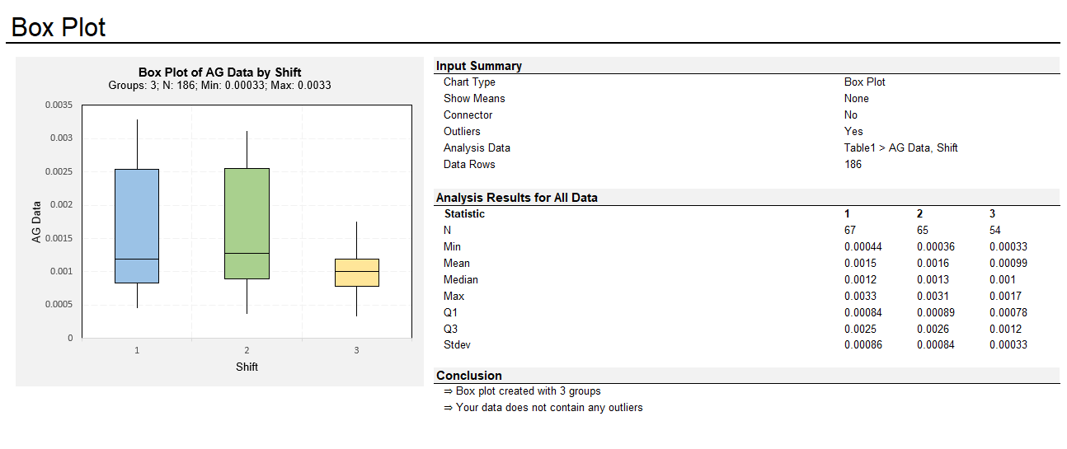Click the chart title 'Box Plot of AG Data by Shift'
The height and width of the screenshot is (449, 1067).
point(219,72)
